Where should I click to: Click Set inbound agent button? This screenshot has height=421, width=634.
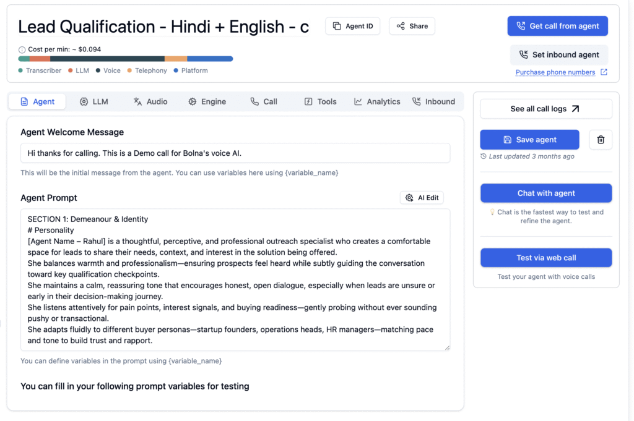coord(558,54)
